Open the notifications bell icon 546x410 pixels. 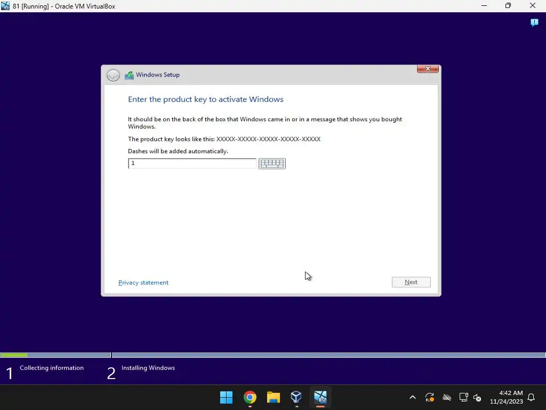532,397
